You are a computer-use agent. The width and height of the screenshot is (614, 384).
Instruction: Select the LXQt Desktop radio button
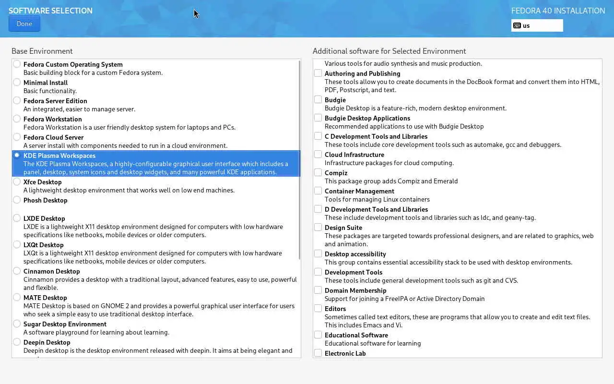[x=17, y=244]
